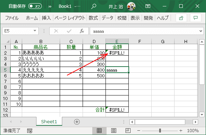The width and height of the screenshot is (206, 135).
Task: Click the Insert Function fx icon
Action: pyautogui.click(x=82, y=31)
